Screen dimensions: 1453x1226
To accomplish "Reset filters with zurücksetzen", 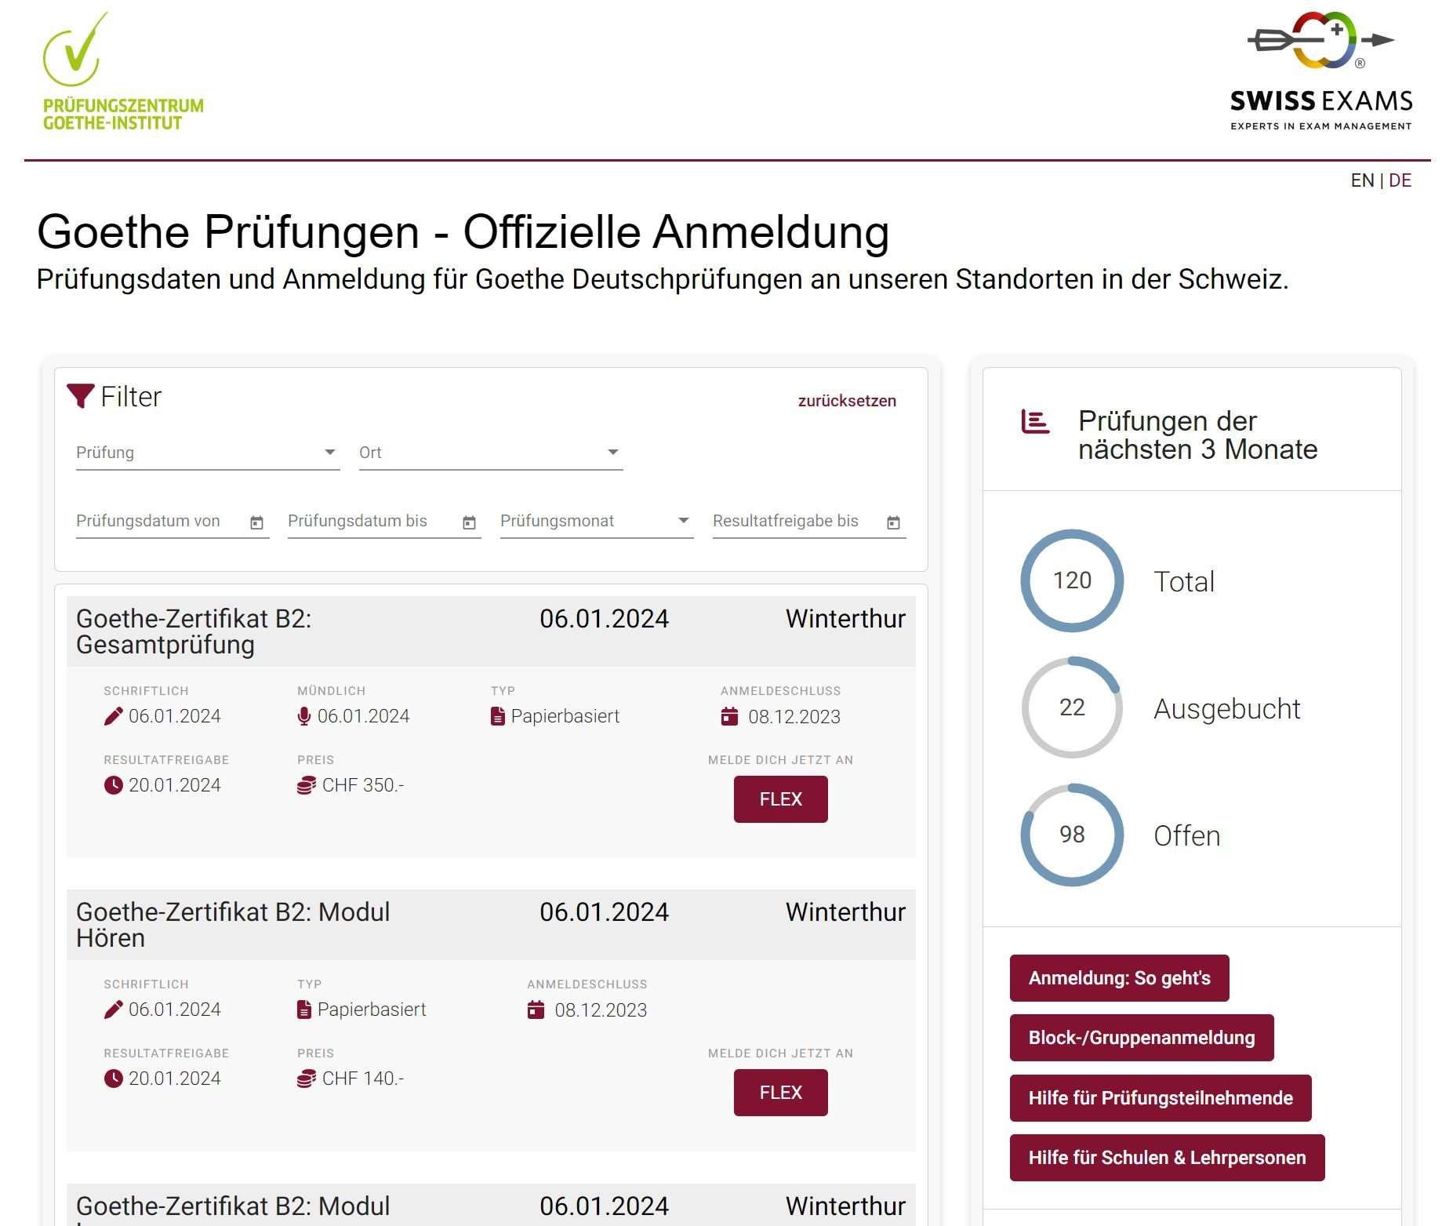I will click(x=847, y=401).
